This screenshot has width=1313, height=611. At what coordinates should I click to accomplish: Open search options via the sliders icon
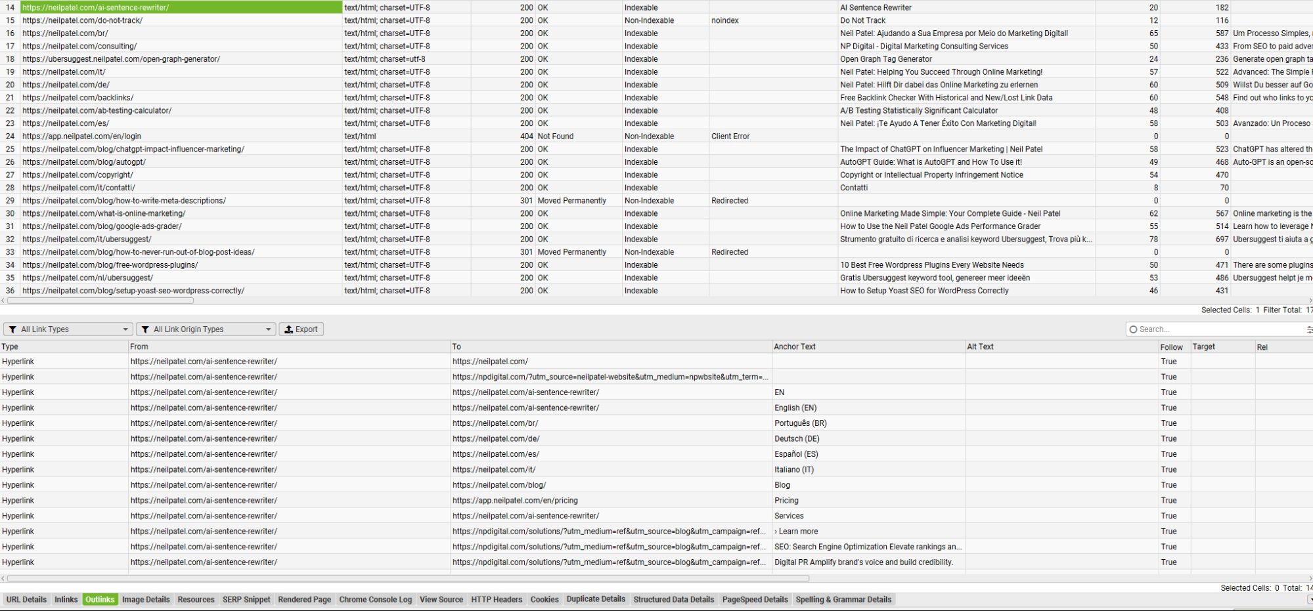[1308, 329]
